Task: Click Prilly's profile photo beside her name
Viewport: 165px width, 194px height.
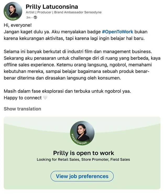Action: click(x=13, y=10)
